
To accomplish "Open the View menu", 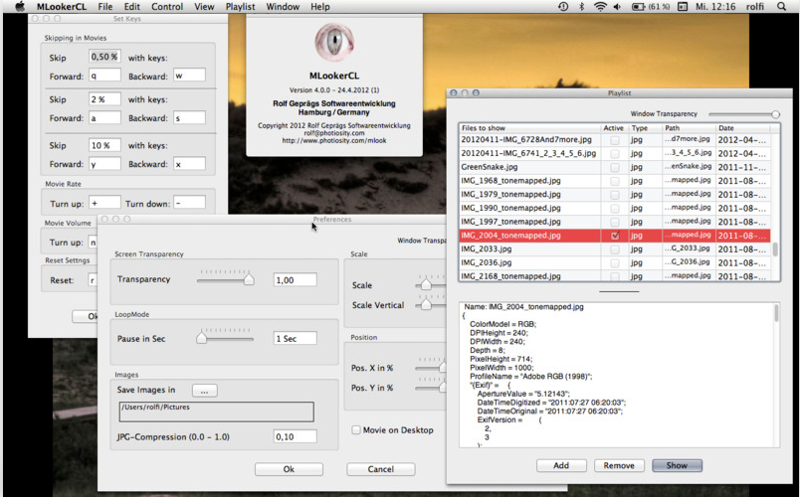I will [204, 7].
